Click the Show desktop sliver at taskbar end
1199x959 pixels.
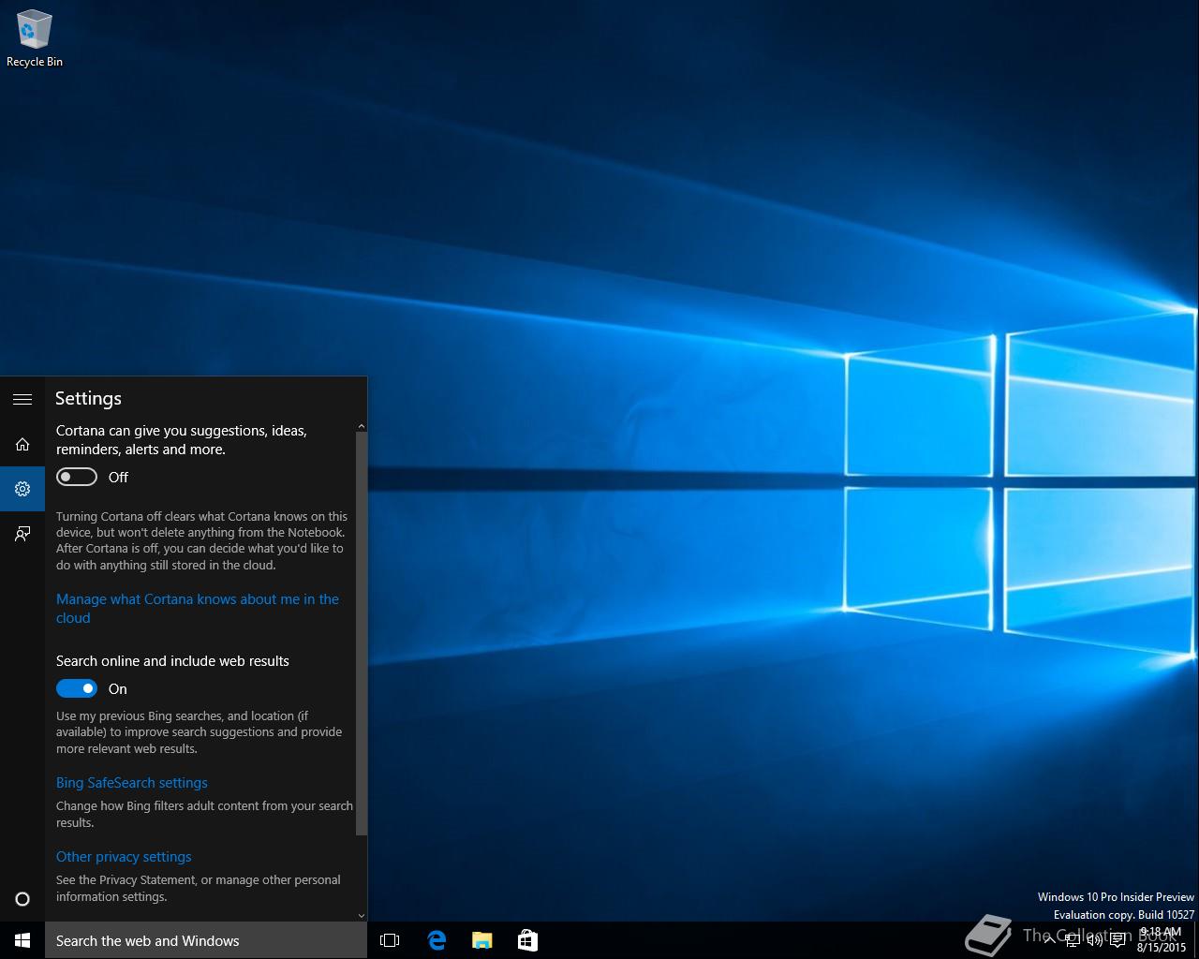[x=1196, y=940]
